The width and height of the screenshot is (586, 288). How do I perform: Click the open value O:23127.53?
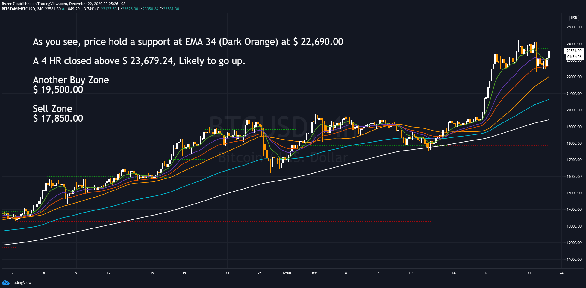click(107, 9)
